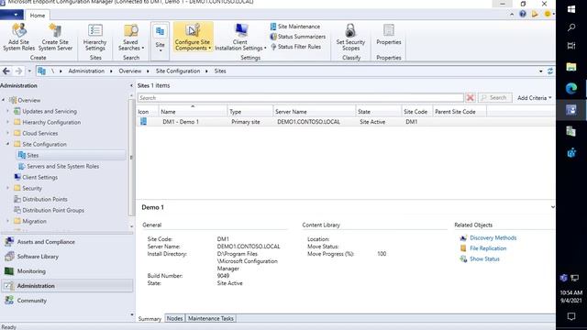Image resolution: width=587 pixels, height=330 pixels.
Task: Open the File Replication link
Action: (488, 248)
